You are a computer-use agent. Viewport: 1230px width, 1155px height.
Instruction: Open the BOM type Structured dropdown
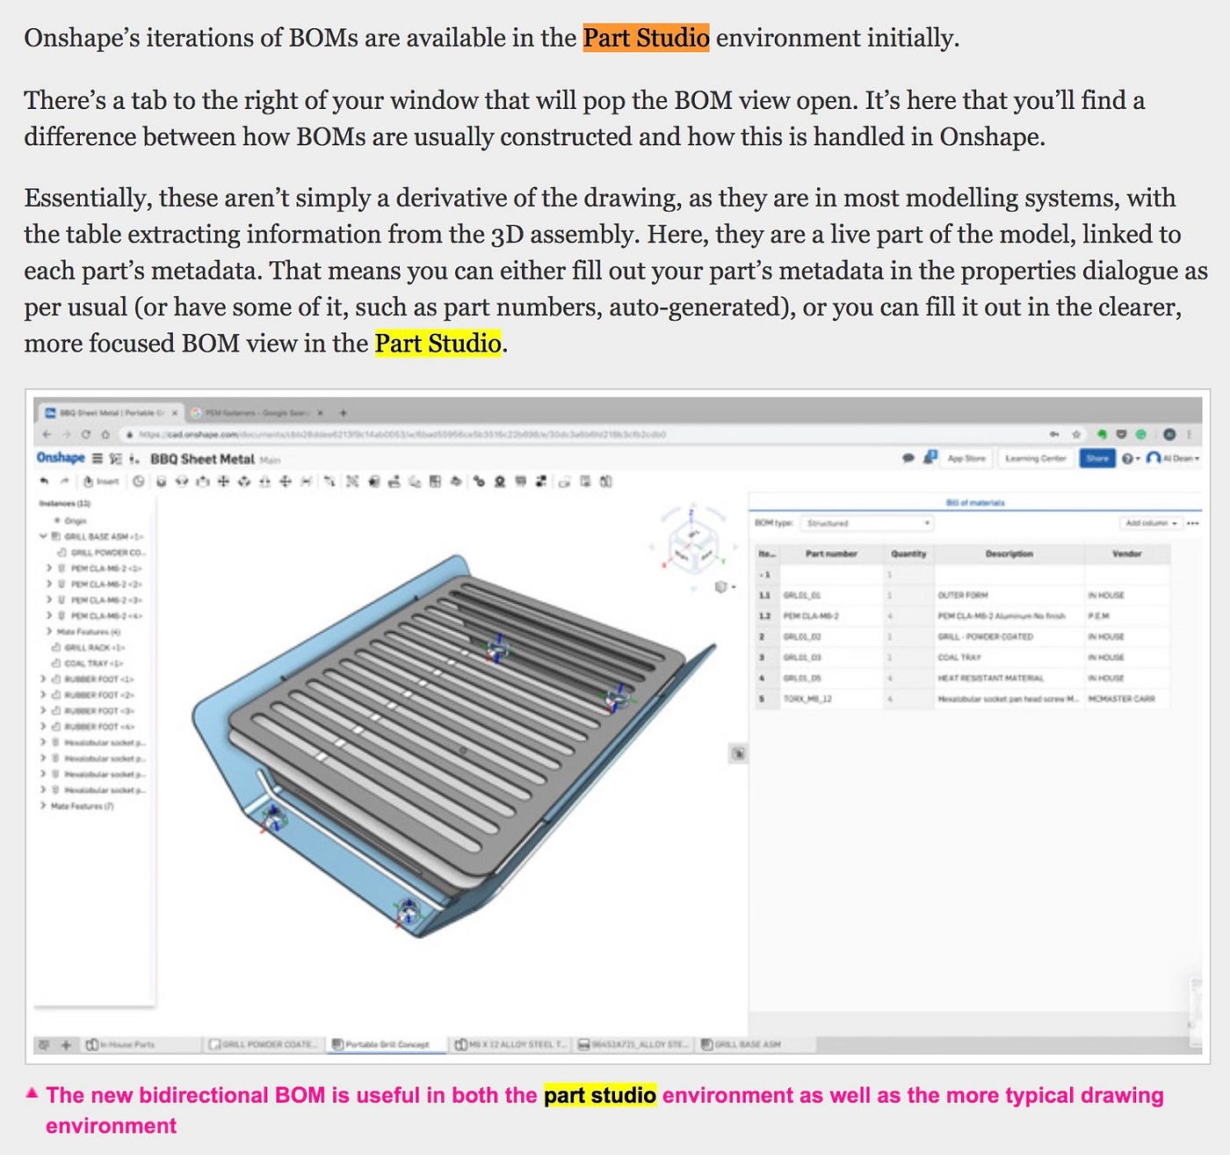865,523
